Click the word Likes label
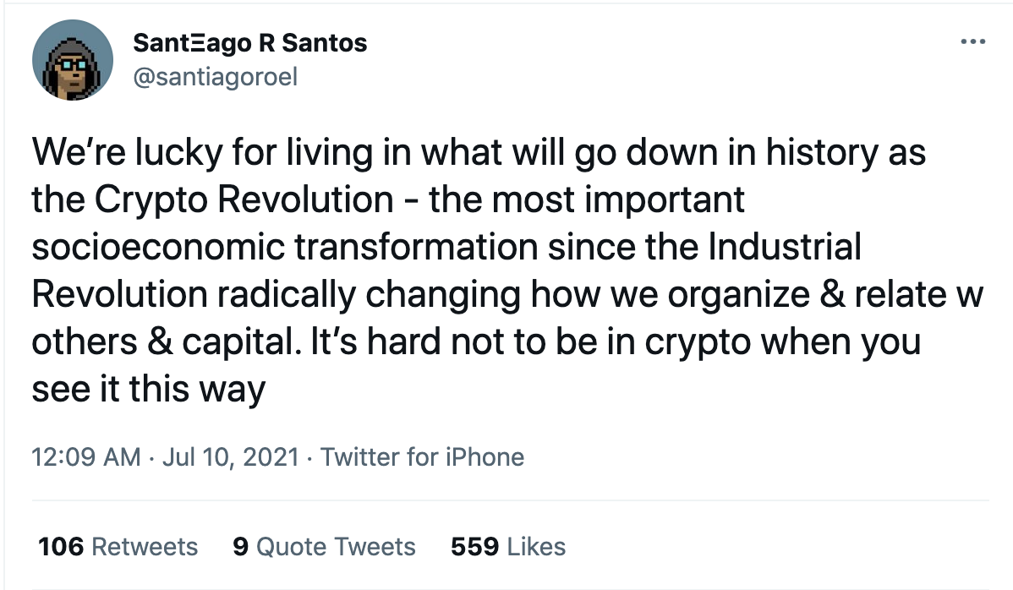Image resolution: width=1013 pixels, height=590 pixels. (x=536, y=547)
